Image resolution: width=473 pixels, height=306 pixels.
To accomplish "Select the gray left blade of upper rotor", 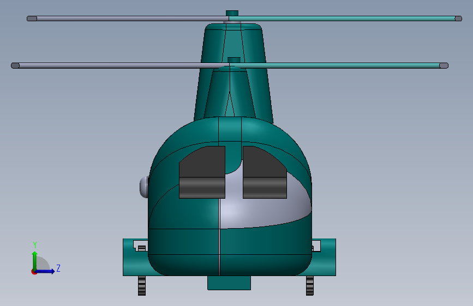I will [x=128, y=19].
